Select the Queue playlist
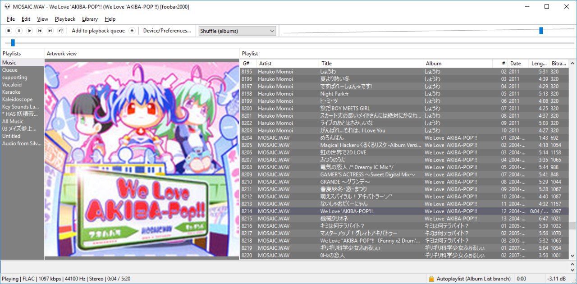577x284 pixels. click(22, 70)
